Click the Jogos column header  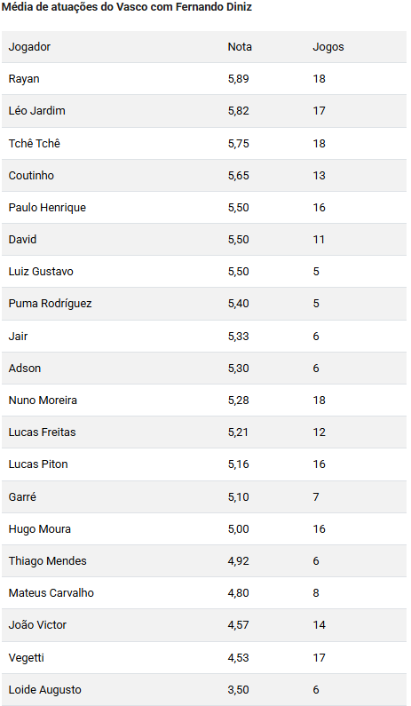coord(328,47)
